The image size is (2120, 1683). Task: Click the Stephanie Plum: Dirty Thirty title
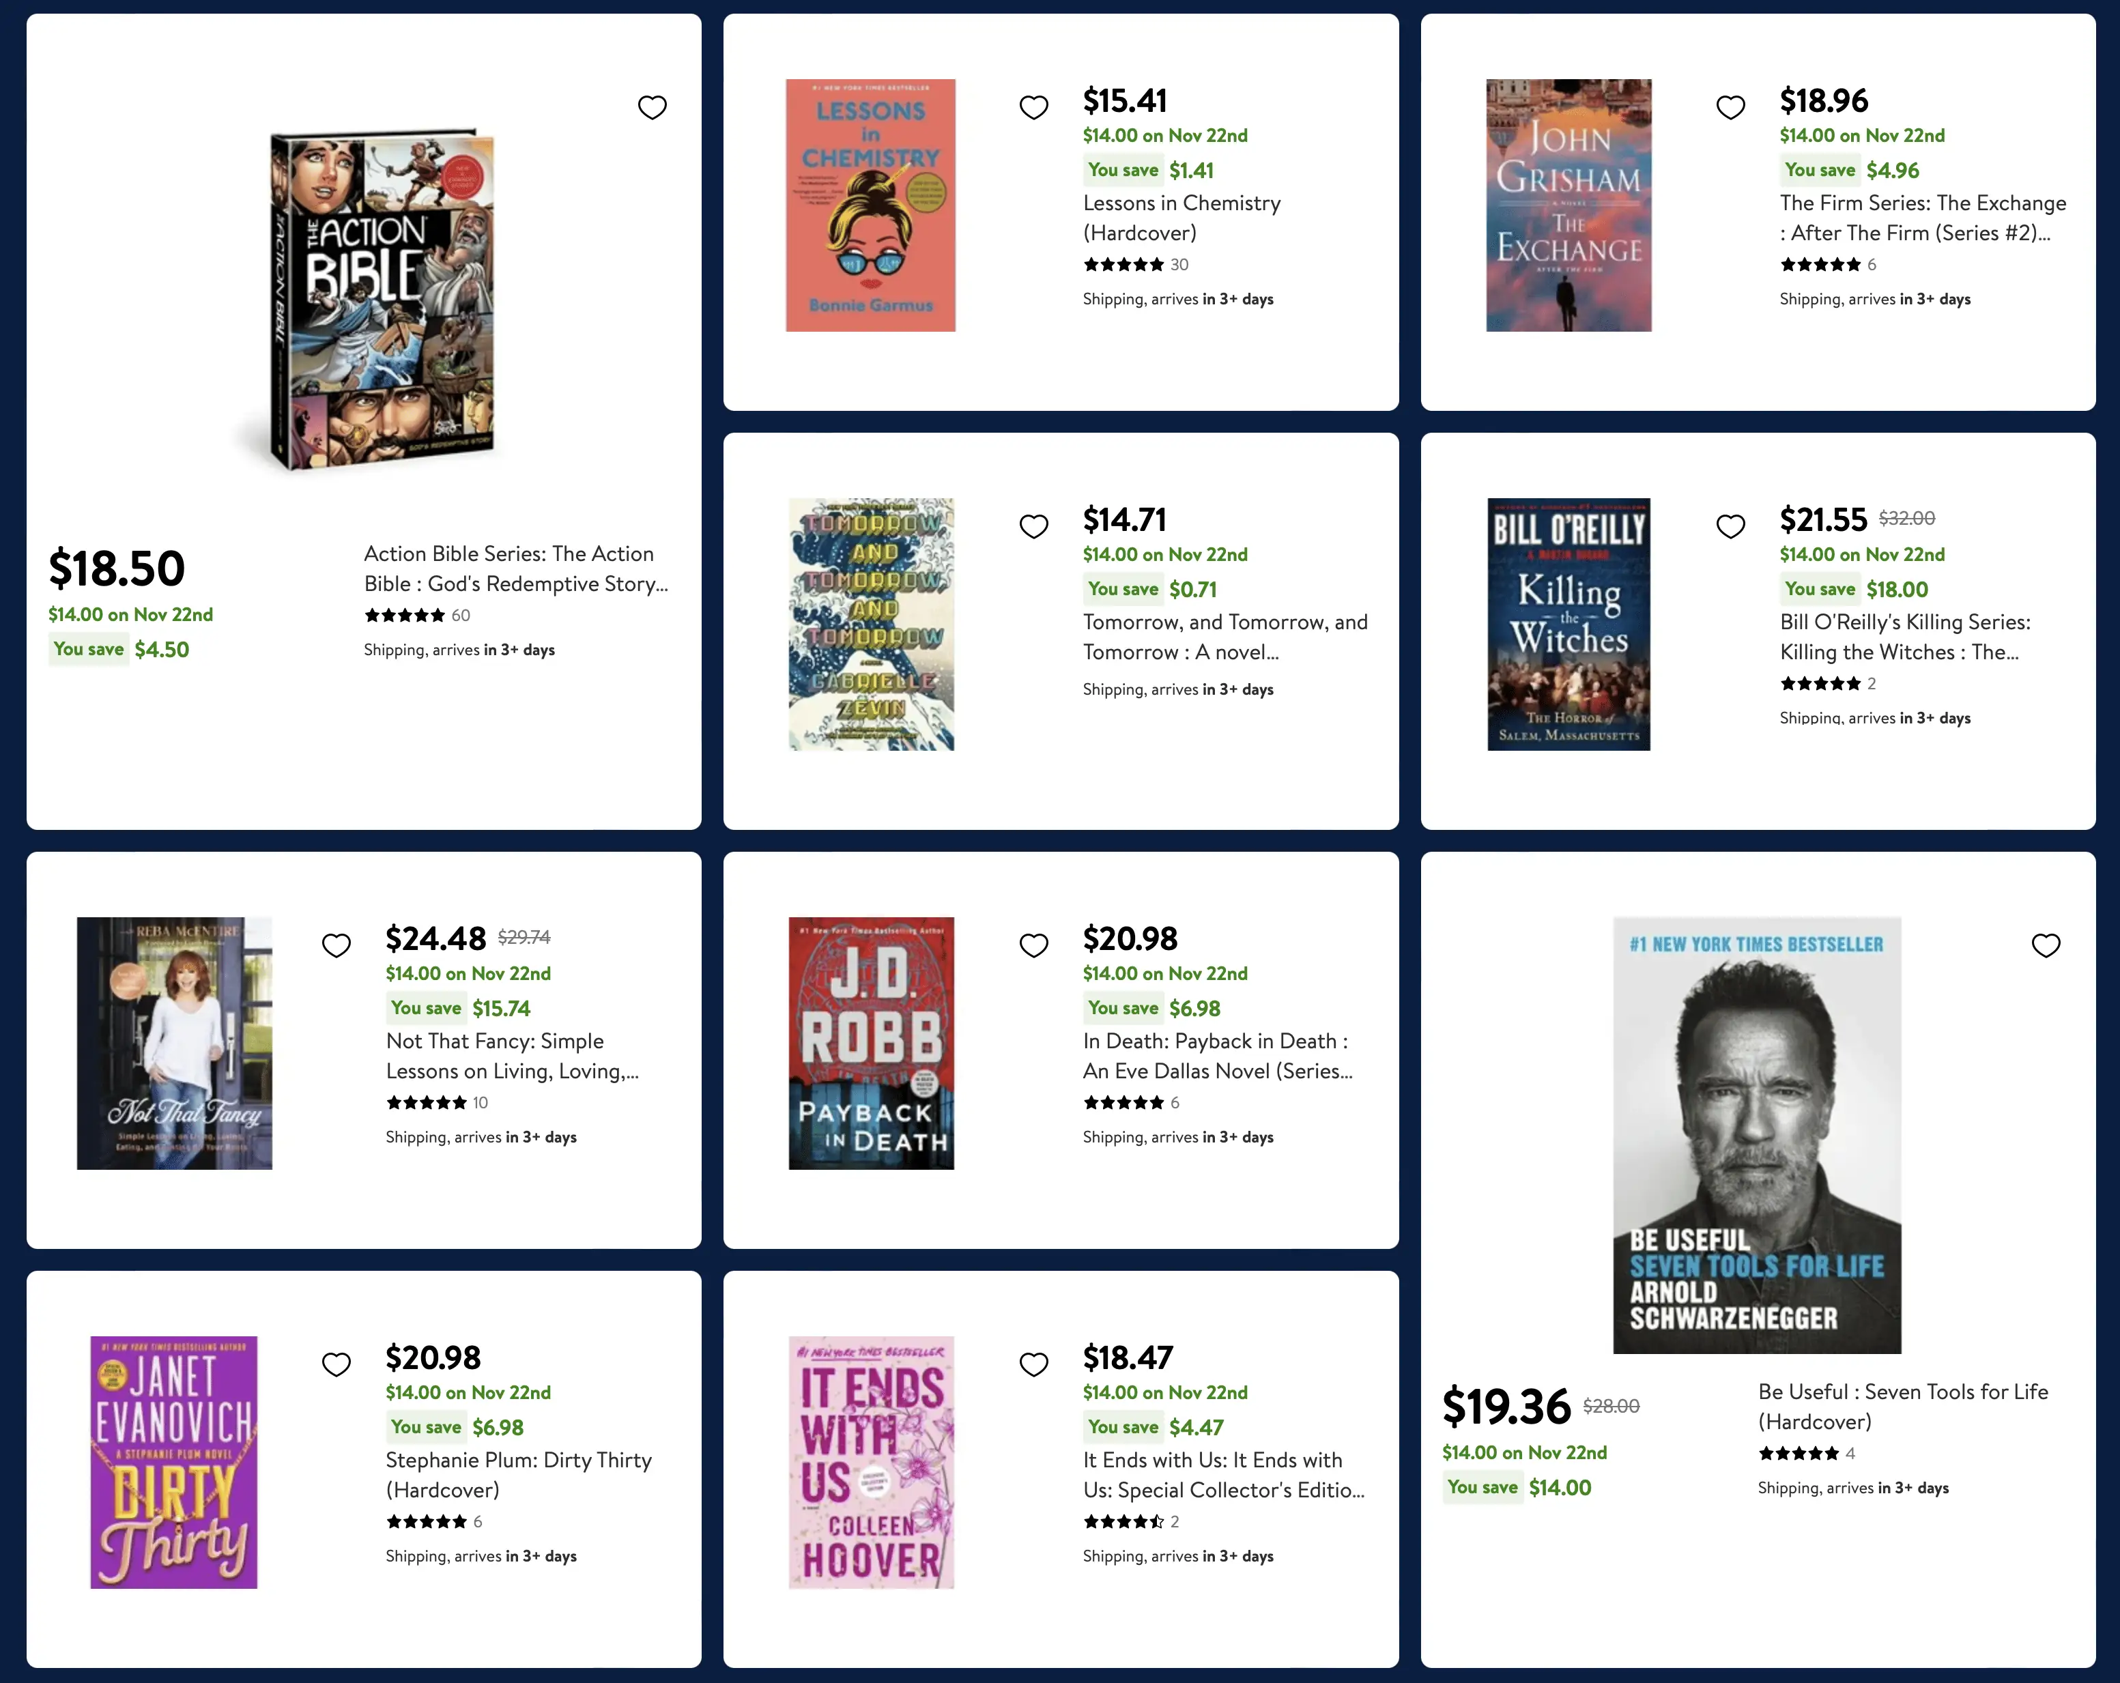(518, 1475)
